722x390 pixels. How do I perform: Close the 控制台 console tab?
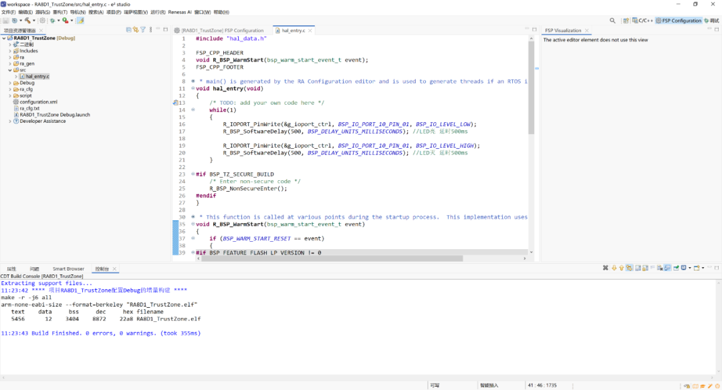point(114,268)
